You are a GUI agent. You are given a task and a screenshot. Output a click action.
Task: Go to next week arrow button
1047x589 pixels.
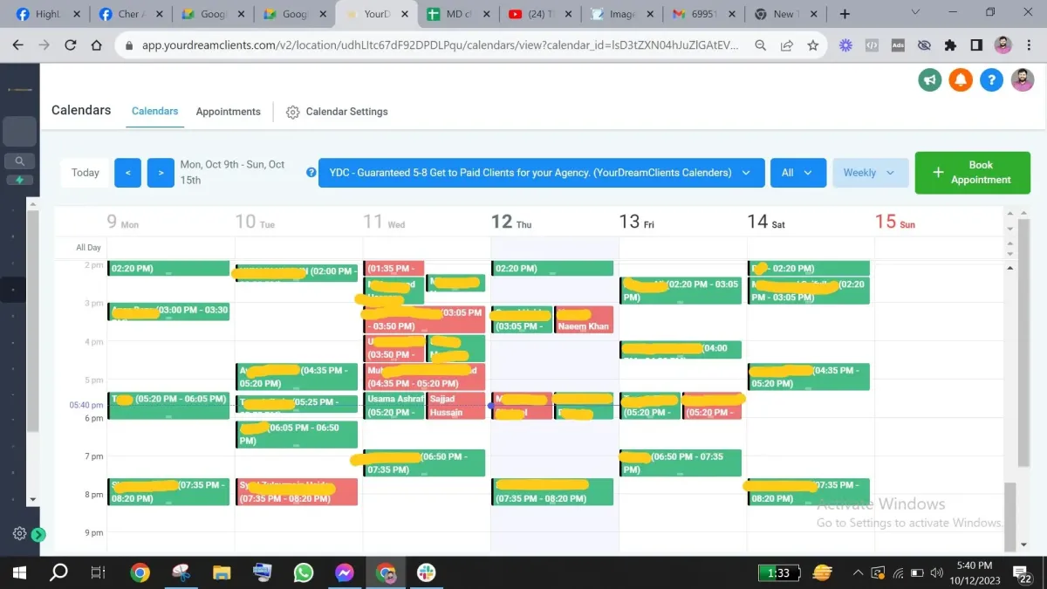coord(161,173)
